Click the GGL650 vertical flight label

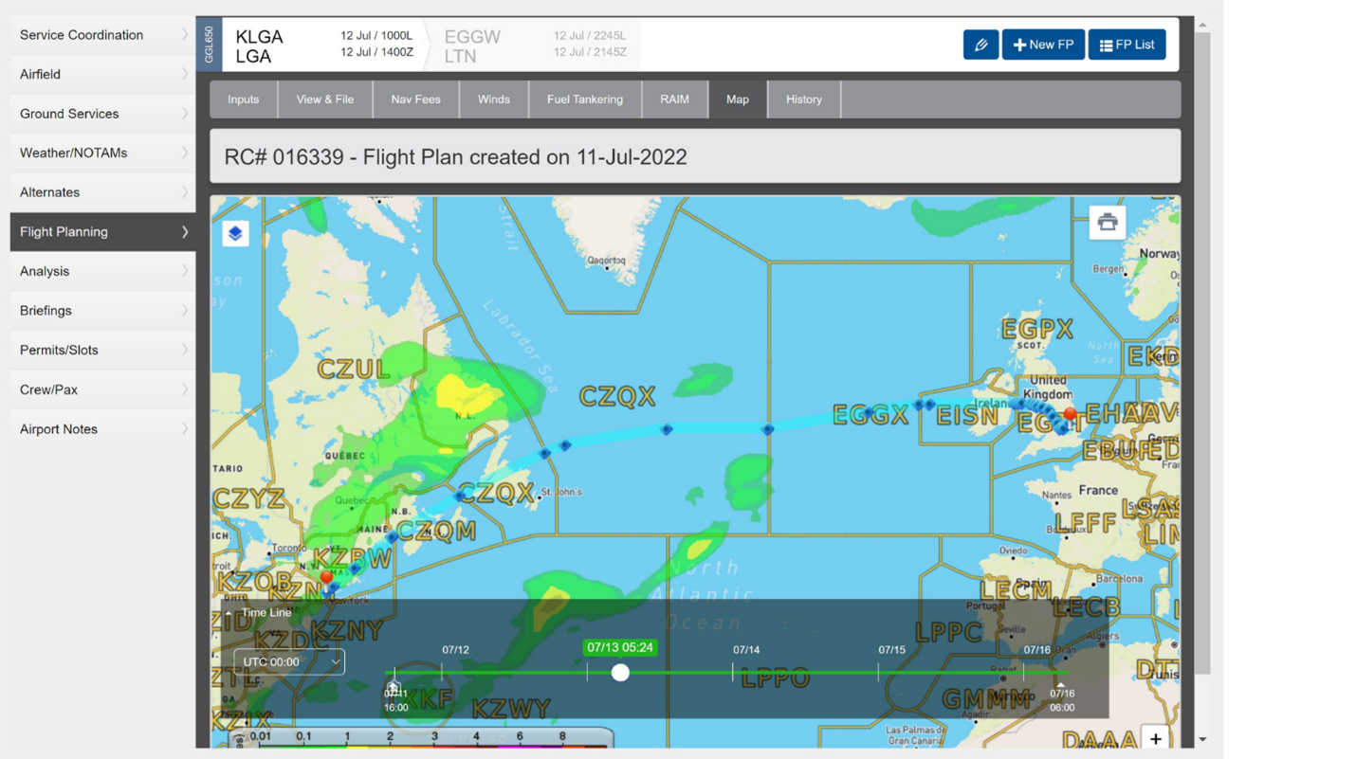[209, 45]
